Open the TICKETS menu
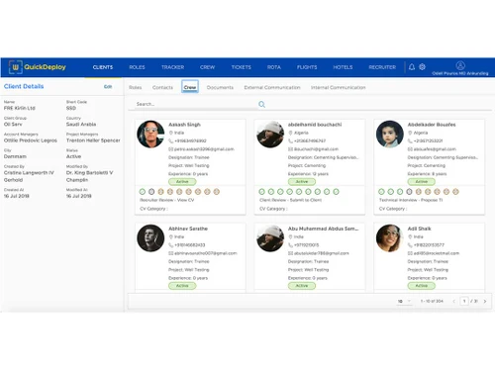This screenshot has width=495, height=371. pos(242,67)
